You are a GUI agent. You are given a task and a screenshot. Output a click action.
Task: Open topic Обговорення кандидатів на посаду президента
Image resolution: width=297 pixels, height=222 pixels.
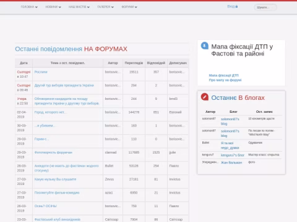[67, 101]
